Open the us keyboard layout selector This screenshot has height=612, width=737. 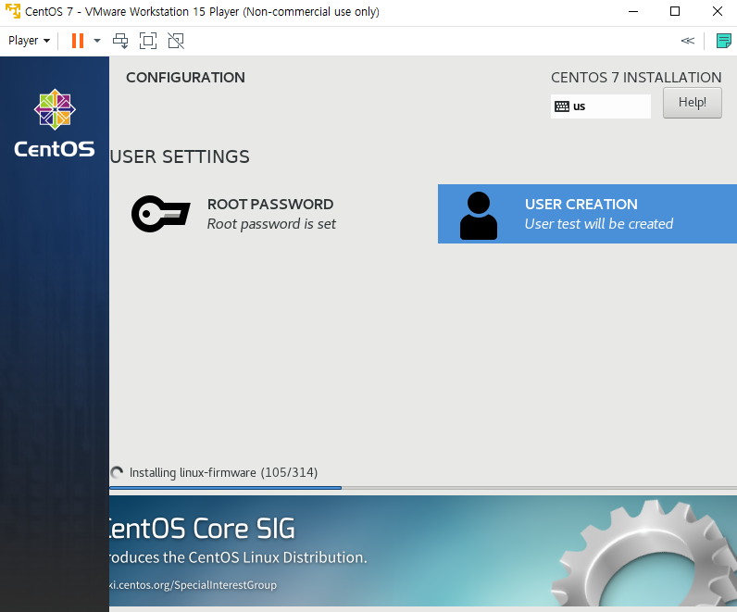[x=601, y=106]
